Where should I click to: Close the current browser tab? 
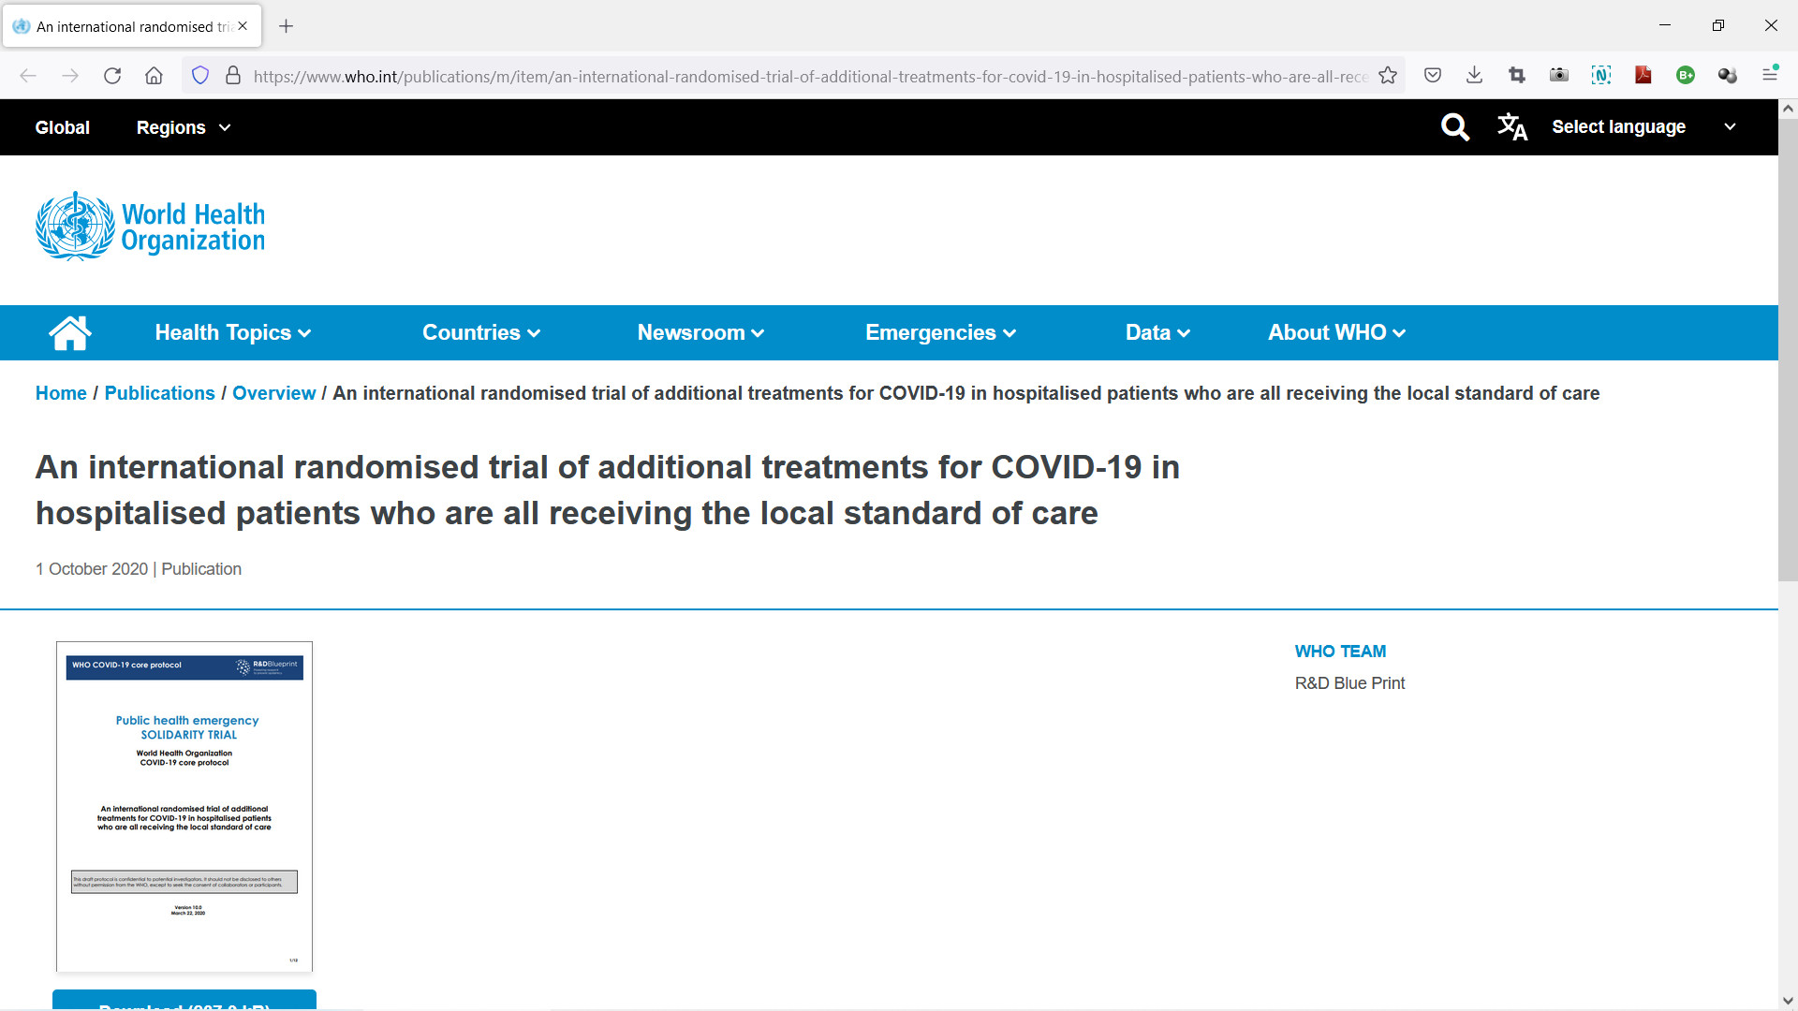[243, 26]
